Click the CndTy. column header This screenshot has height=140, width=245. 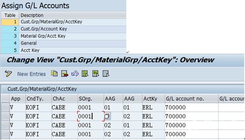point(38,98)
